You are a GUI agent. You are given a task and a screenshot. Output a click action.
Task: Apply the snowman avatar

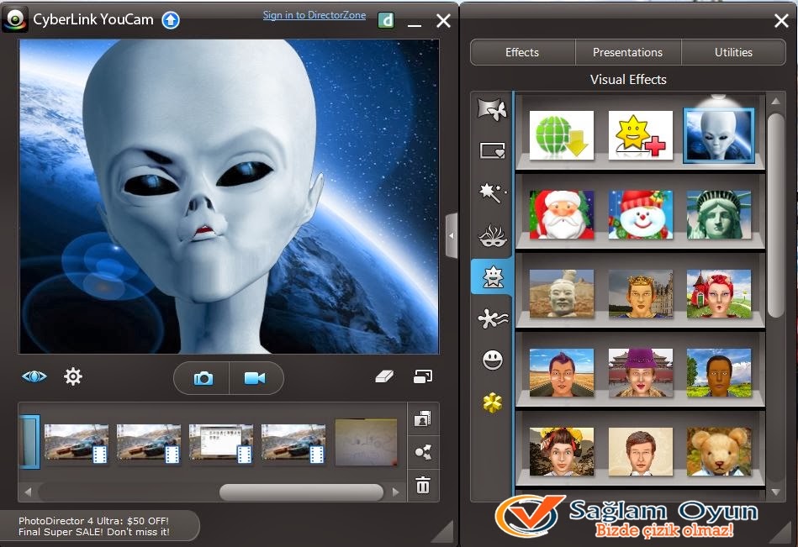pos(640,214)
